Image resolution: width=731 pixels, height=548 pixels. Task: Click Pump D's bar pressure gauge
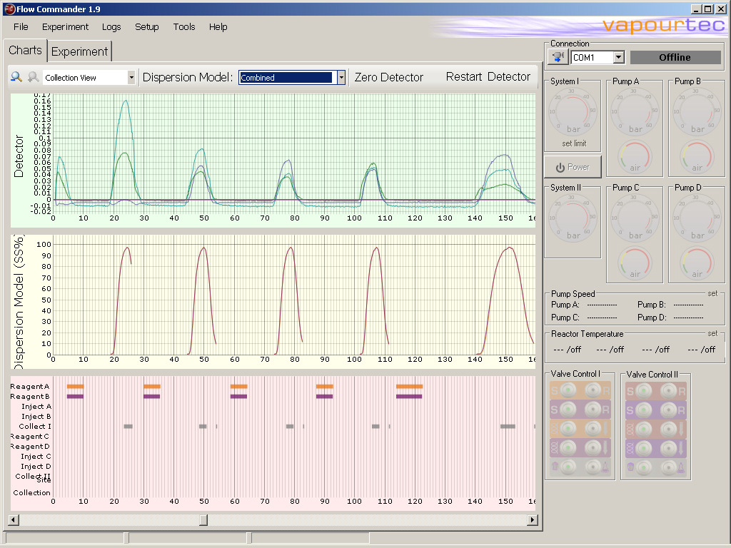pos(697,218)
